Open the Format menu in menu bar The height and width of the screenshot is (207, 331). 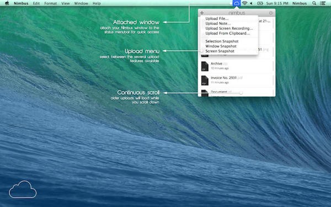tap(50, 3)
